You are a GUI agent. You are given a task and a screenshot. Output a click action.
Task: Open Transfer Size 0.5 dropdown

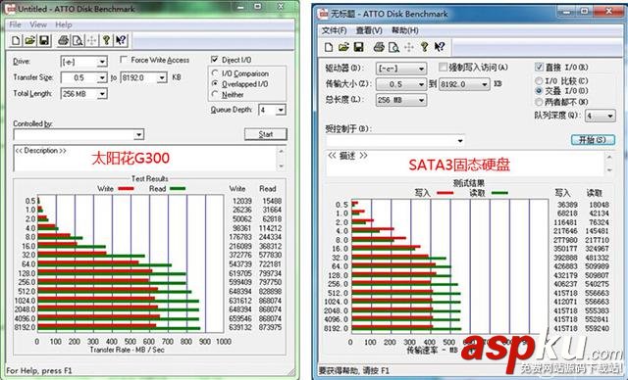83,77
